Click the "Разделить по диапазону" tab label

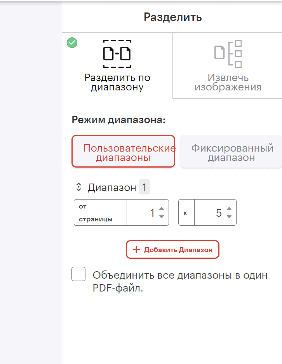[x=117, y=82]
